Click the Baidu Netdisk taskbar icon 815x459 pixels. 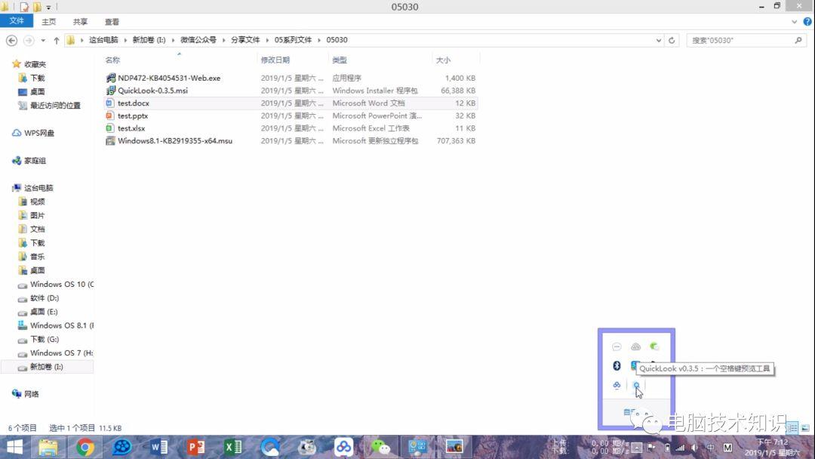[343, 447]
